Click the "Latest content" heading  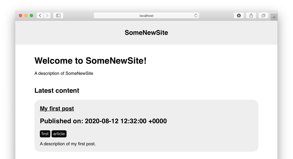(57, 91)
